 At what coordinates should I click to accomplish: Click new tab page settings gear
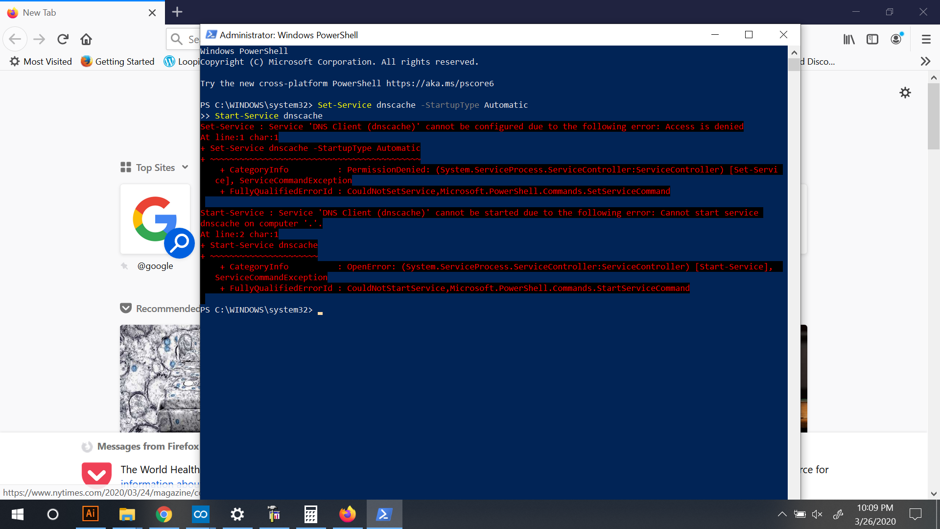pos(905,93)
